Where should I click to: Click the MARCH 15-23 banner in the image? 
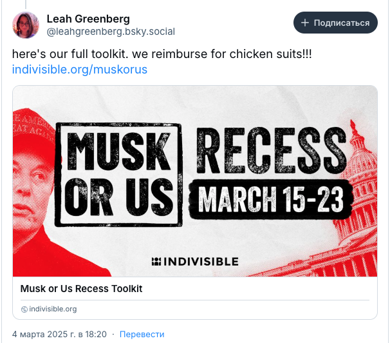click(270, 199)
